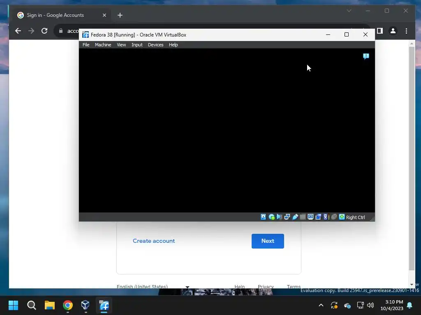
Task: Open the Machine menu in VirtualBox
Action: coord(103,45)
